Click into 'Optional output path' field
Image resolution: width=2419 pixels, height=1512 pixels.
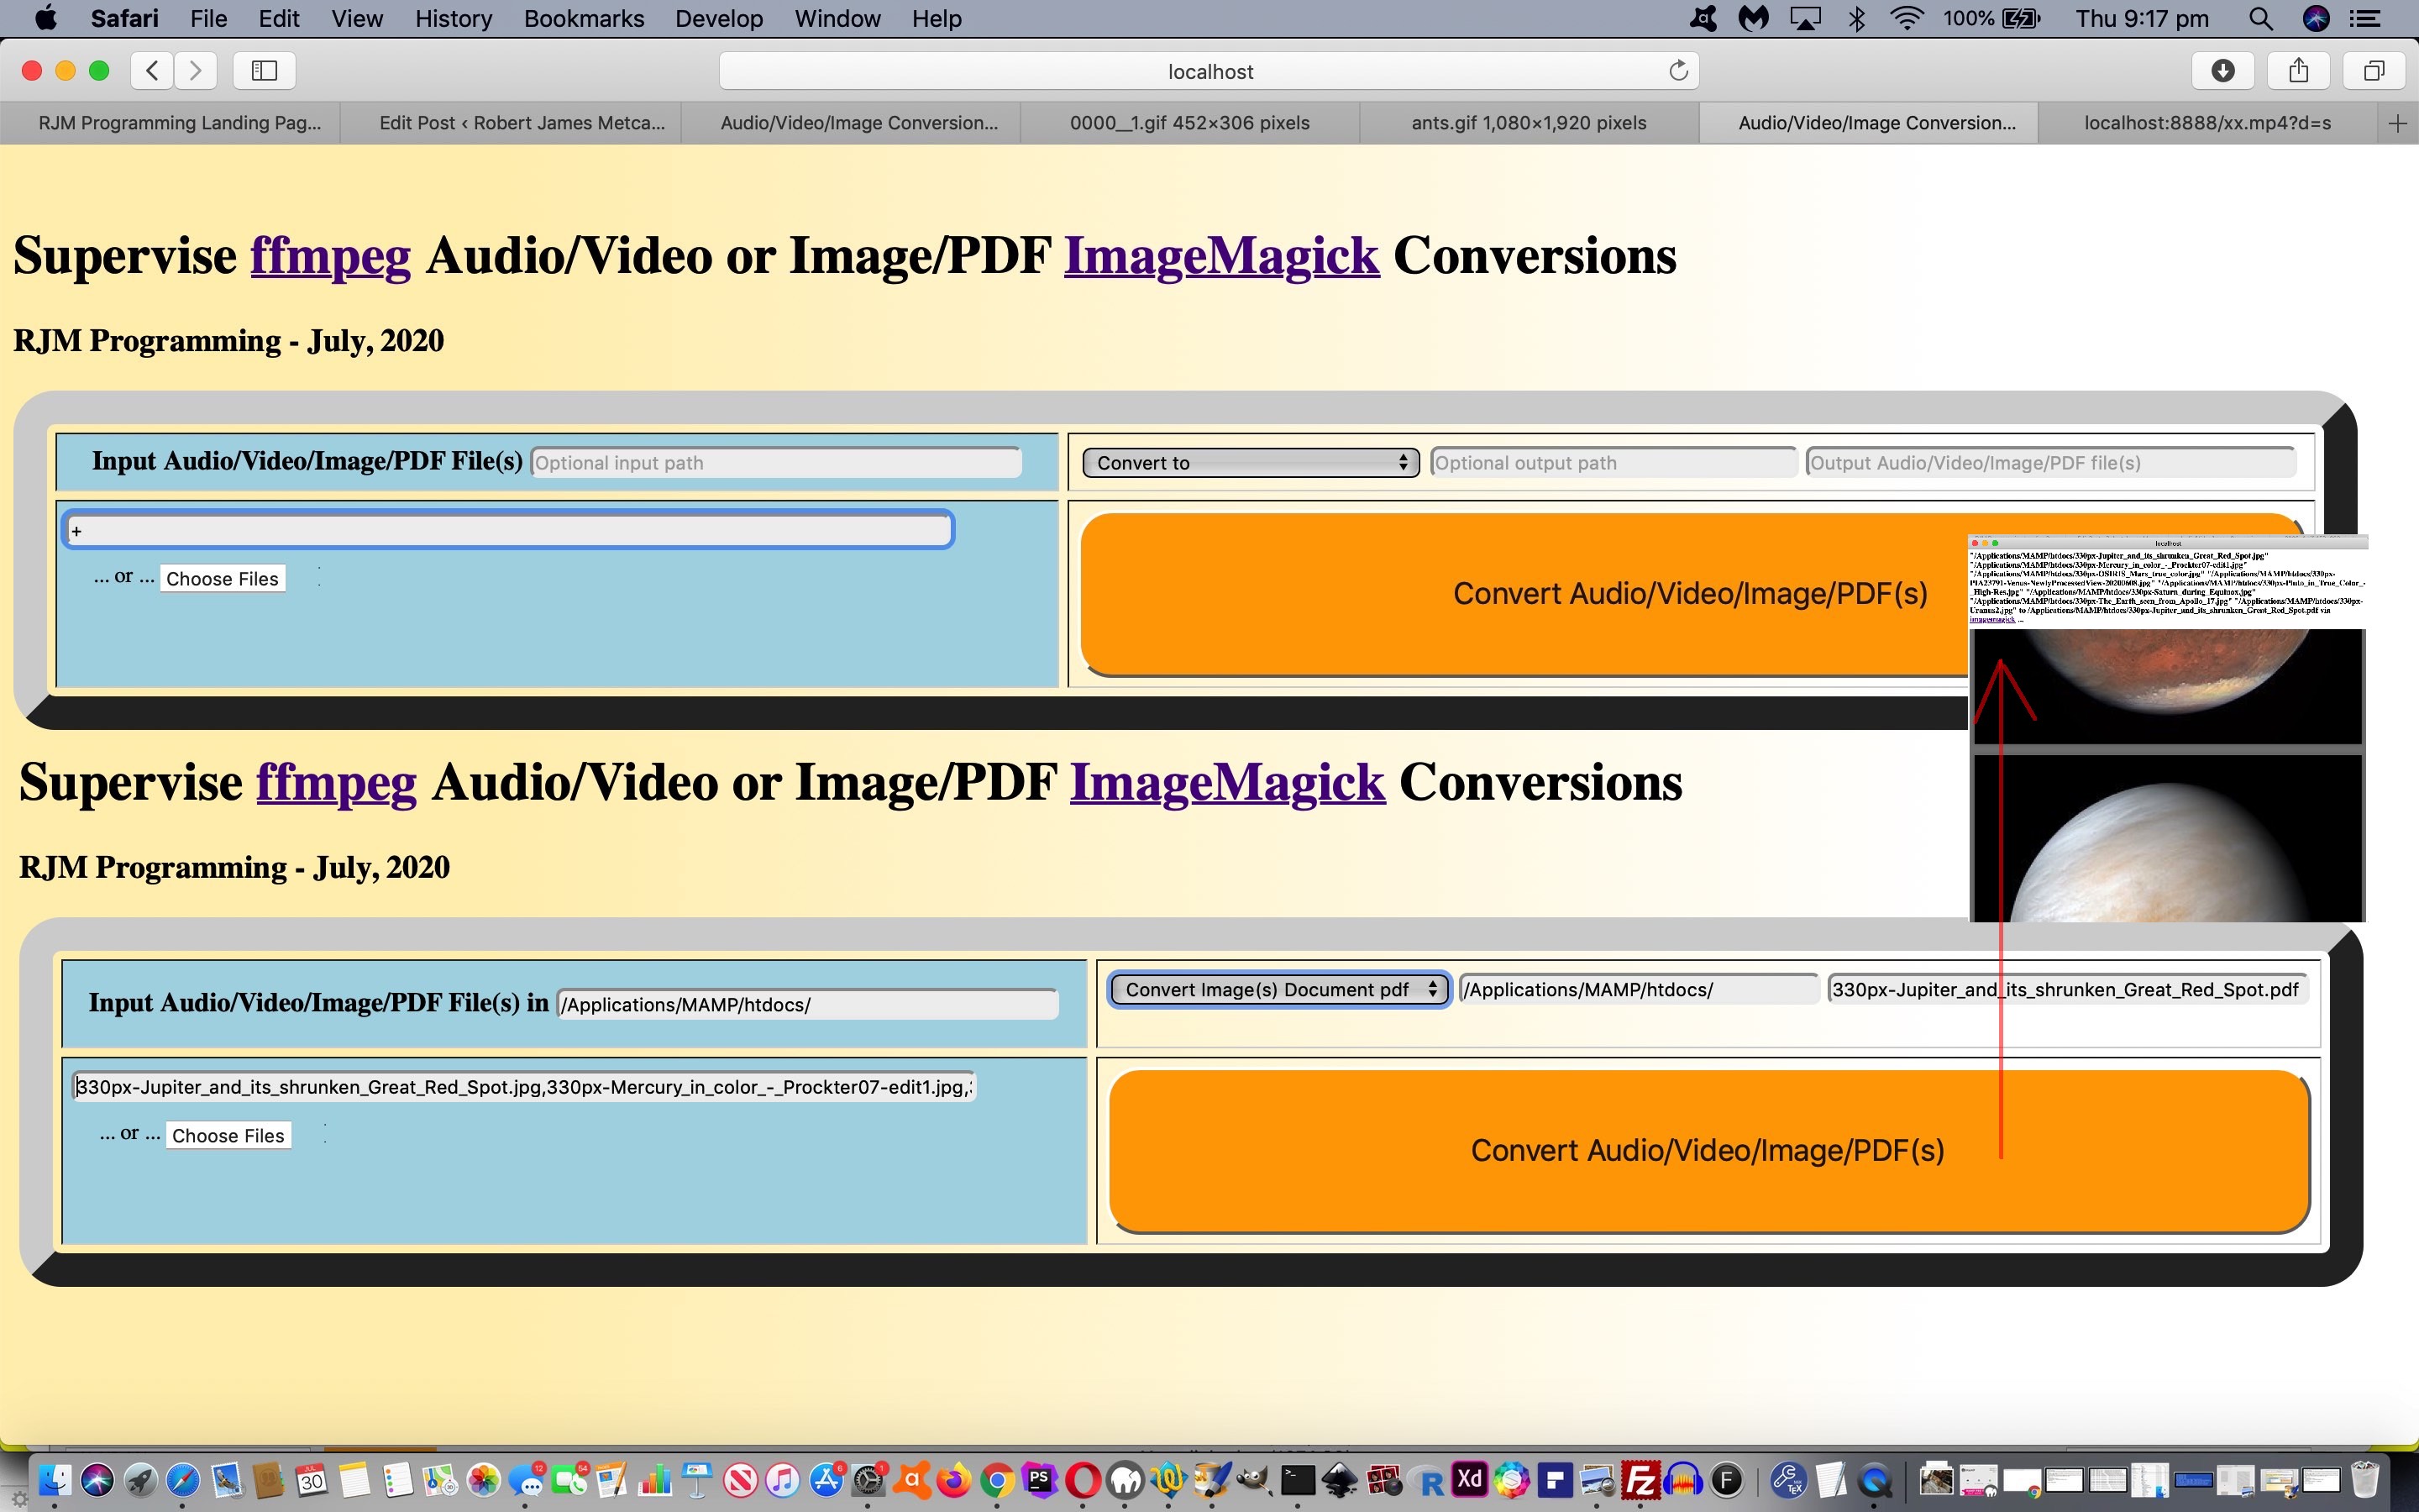1614,463
